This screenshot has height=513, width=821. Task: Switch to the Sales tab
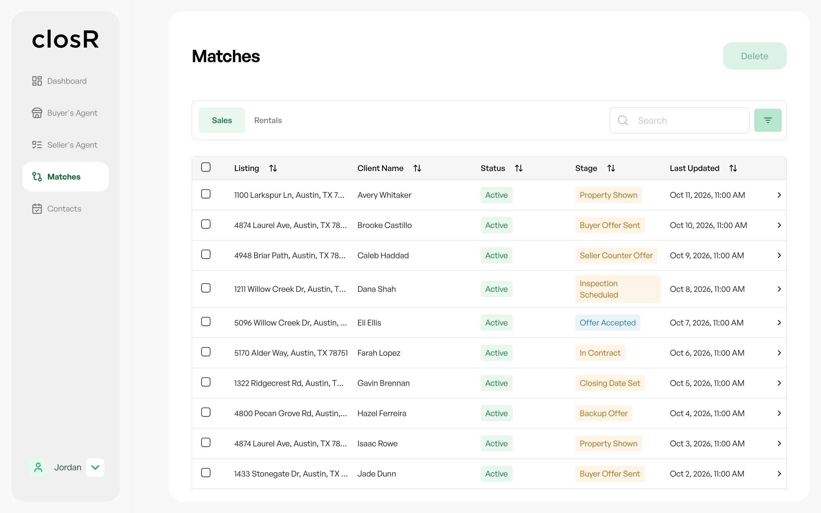(222, 120)
